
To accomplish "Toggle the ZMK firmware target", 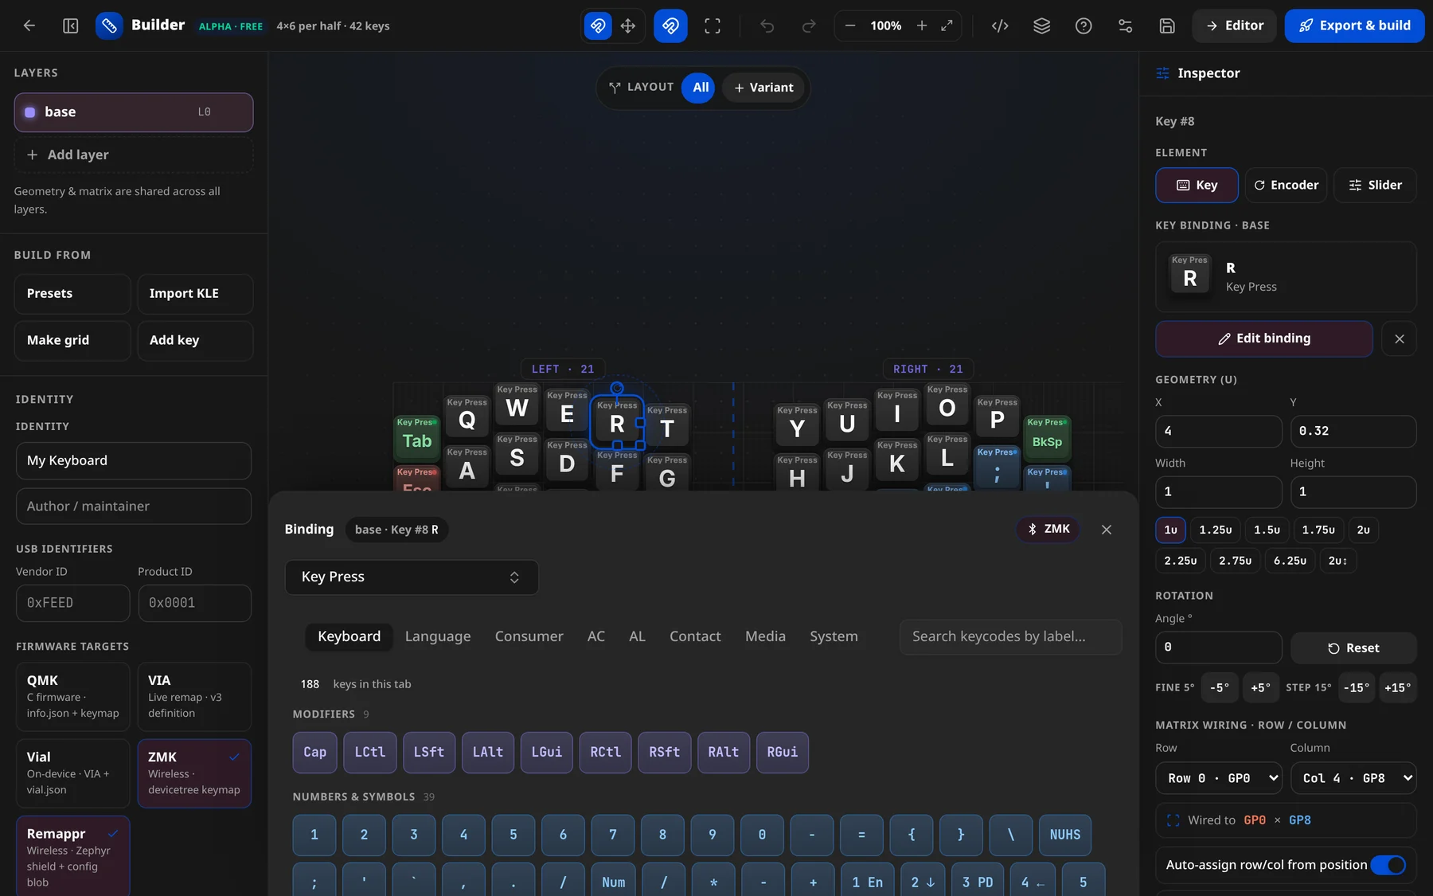I will [x=194, y=773].
